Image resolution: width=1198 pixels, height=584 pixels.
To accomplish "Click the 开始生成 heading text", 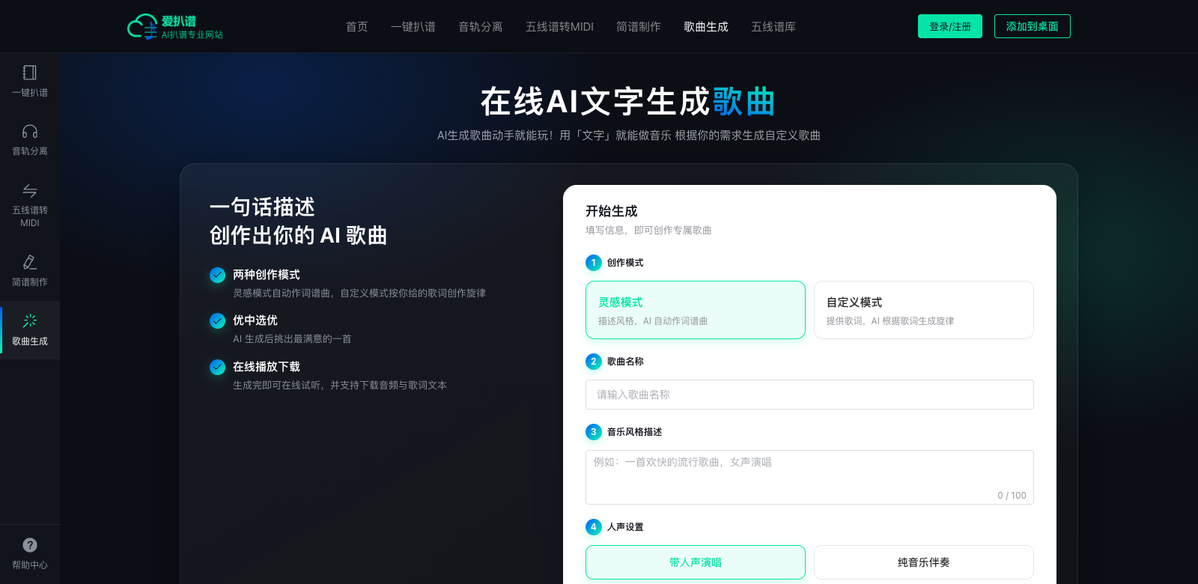I will coord(612,211).
